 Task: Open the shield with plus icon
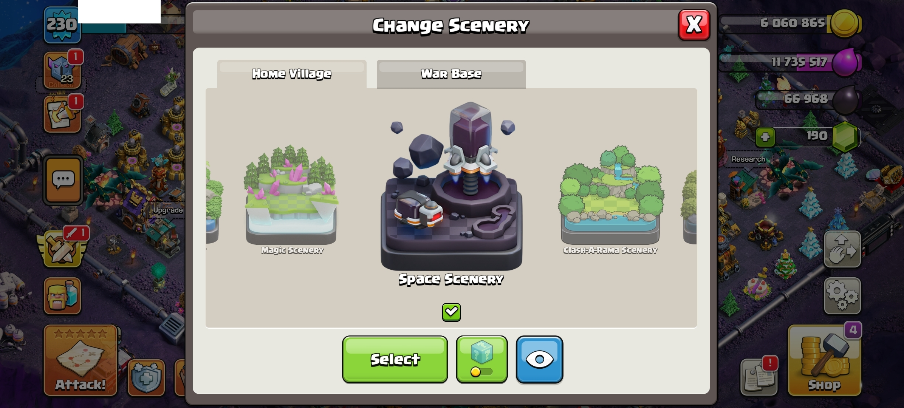(x=146, y=377)
